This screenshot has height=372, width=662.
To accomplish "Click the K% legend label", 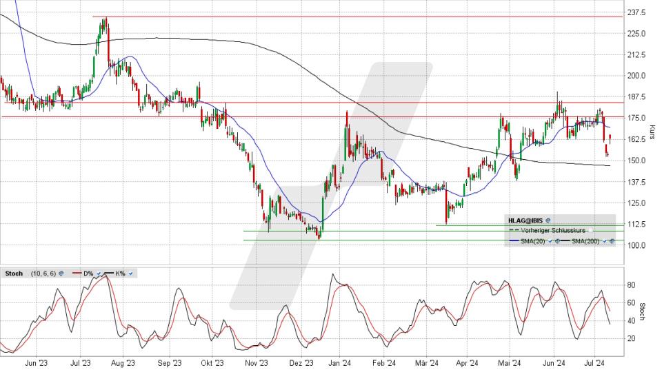I will [x=120, y=273].
